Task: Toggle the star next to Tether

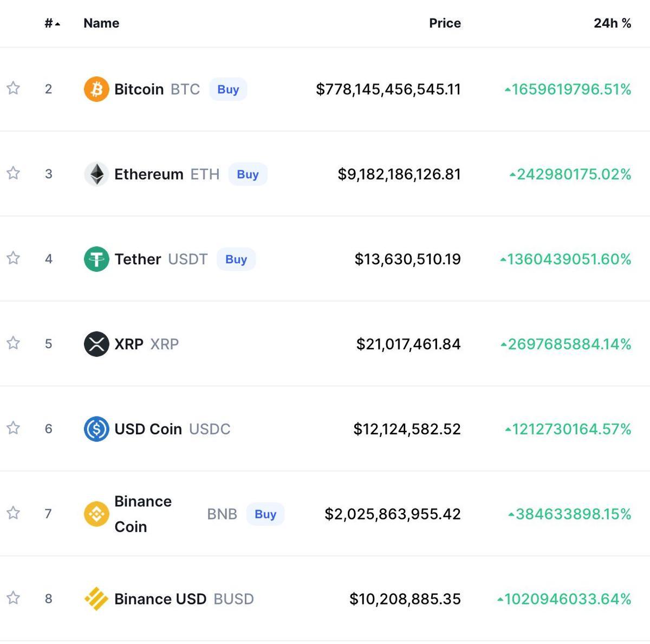Action: [x=13, y=259]
